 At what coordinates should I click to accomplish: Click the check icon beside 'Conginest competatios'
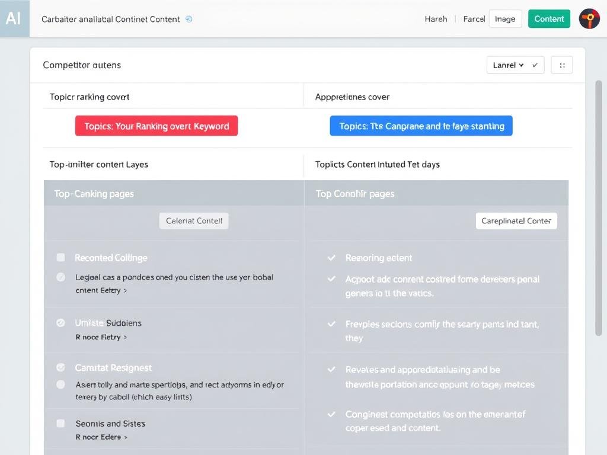point(331,413)
